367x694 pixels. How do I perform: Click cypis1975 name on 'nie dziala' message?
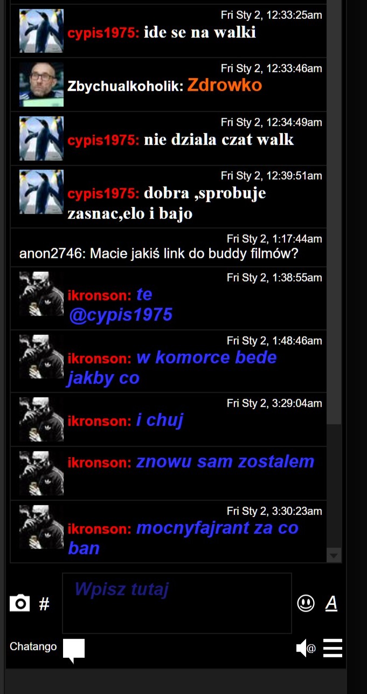(103, 140)
